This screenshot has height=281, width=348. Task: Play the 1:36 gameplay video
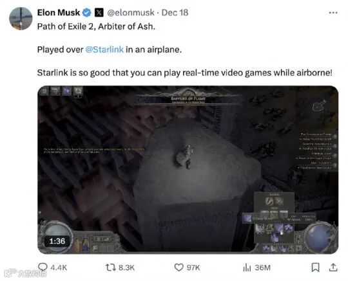pos(188,170)
